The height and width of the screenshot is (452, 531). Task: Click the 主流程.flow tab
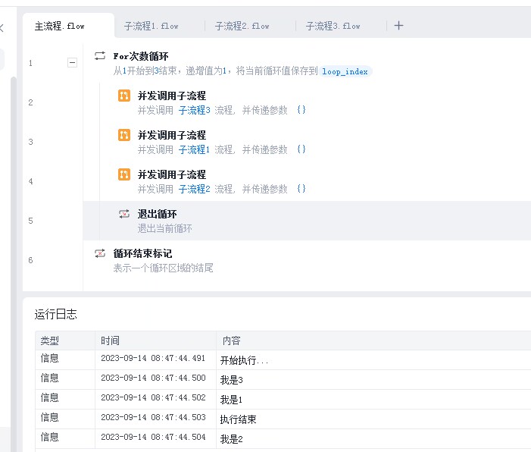pos(60,26)
